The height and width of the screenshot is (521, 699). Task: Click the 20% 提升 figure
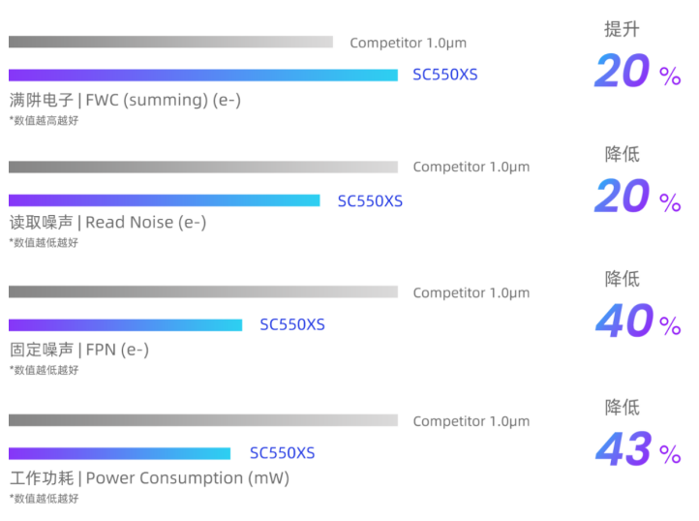pyautogui.click(x=638, y=71)
